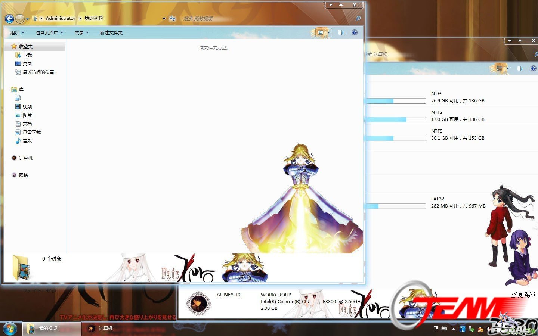This screenshot has height=336, width=538.
Task: Open help in the 计算机 window
Action: coord(534,68)
